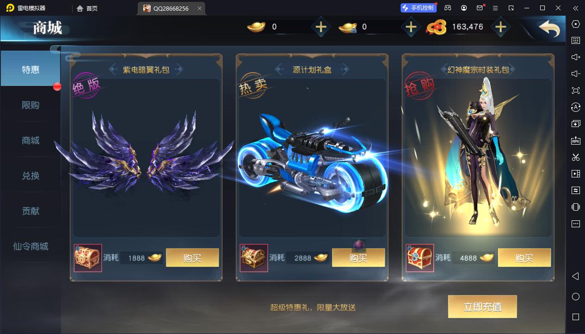
Task: Select the 限购 tab in the sidebar
Action: click(30, 105)
